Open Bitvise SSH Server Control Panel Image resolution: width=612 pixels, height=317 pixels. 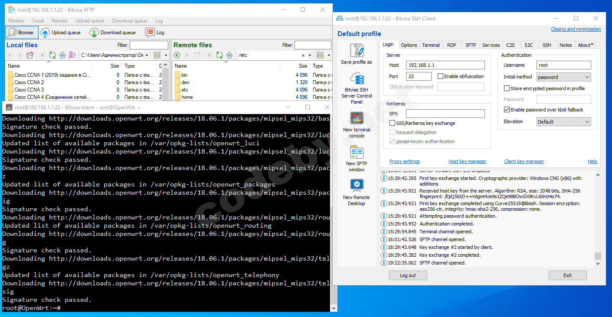click(x=357, y=81)
